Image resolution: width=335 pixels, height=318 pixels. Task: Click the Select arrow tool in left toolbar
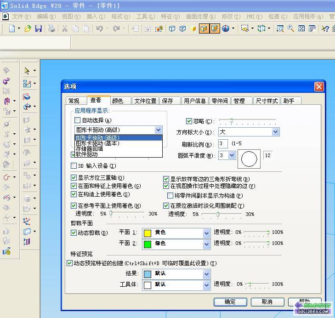[27, 71]
